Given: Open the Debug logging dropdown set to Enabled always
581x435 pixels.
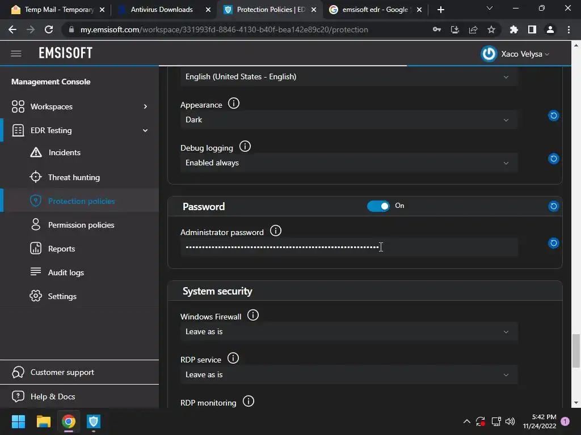Looking at the screenshot, I should coord(349,163).
